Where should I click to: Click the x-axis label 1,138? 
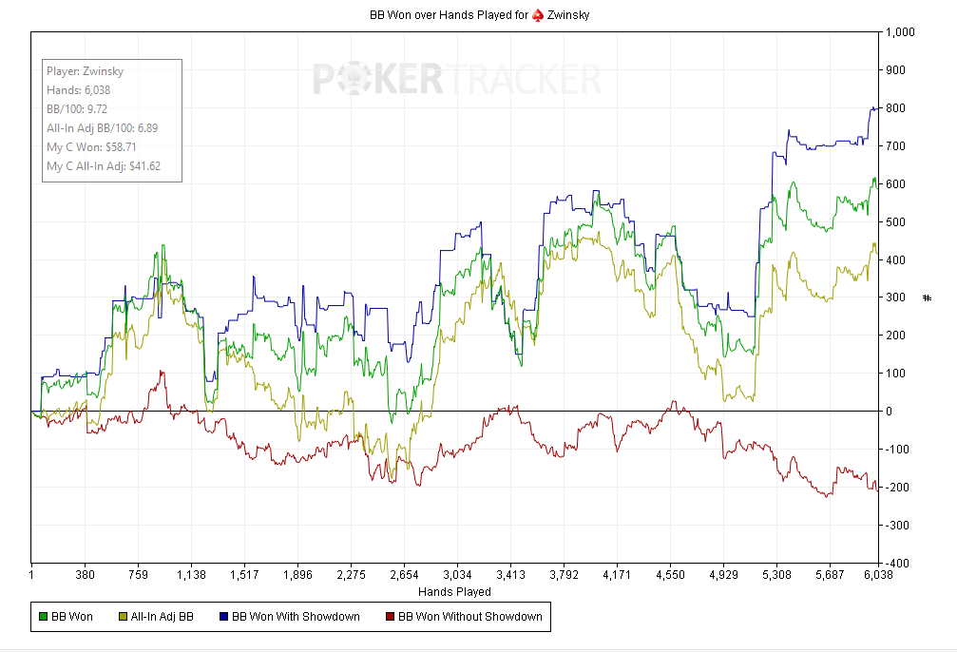191,574
